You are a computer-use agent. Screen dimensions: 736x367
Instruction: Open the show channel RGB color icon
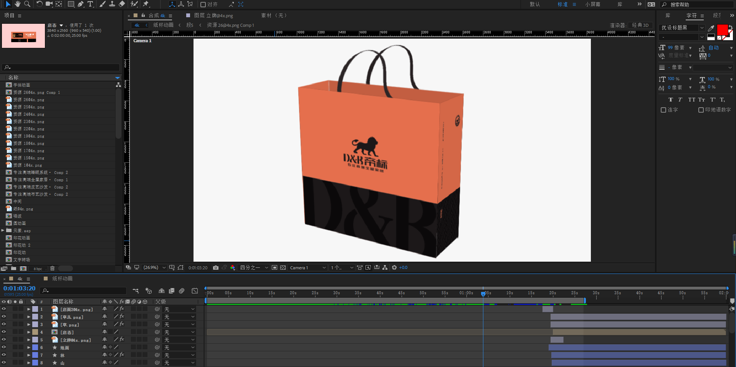point(233,268)
